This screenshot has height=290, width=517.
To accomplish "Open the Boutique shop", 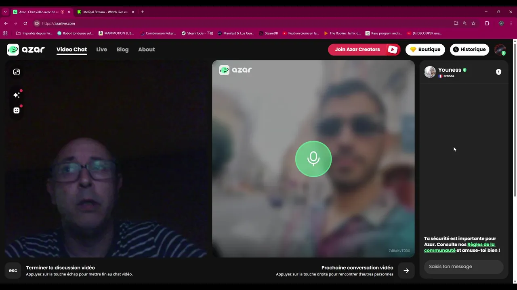I will point(425,50).
